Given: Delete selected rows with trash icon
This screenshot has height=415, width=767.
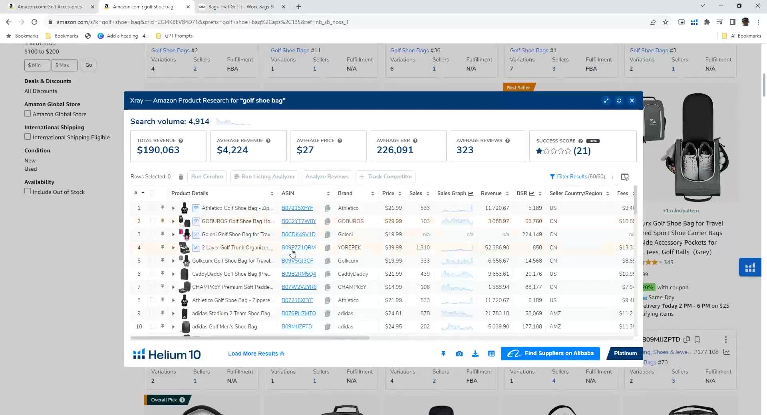Looking at the screenshot, I should click(x=181, y=177).
